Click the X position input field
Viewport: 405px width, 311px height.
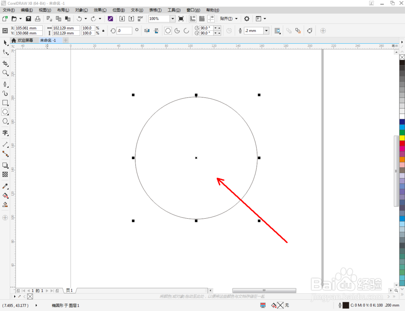click(x=29, y=28)
